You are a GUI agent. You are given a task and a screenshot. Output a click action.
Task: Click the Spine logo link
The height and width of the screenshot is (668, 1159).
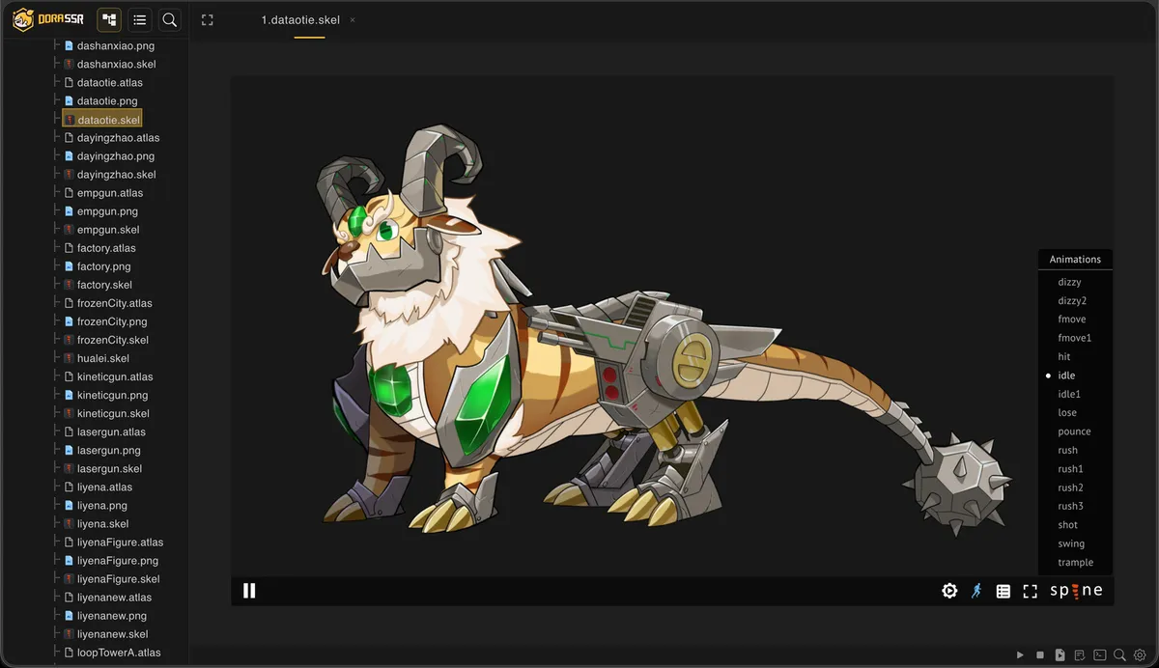(x=1077, y=591)
